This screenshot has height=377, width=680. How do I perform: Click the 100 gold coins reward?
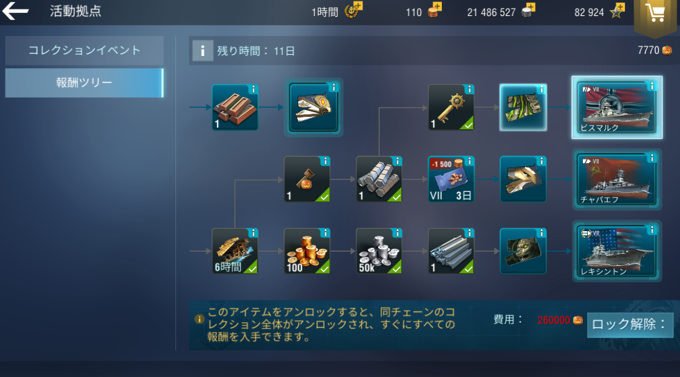pos(307,251)
